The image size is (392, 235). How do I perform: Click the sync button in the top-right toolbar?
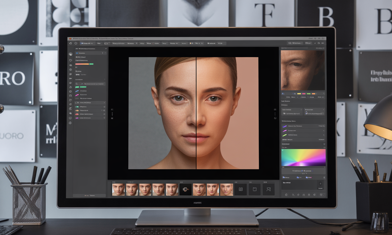coord(319,43)
